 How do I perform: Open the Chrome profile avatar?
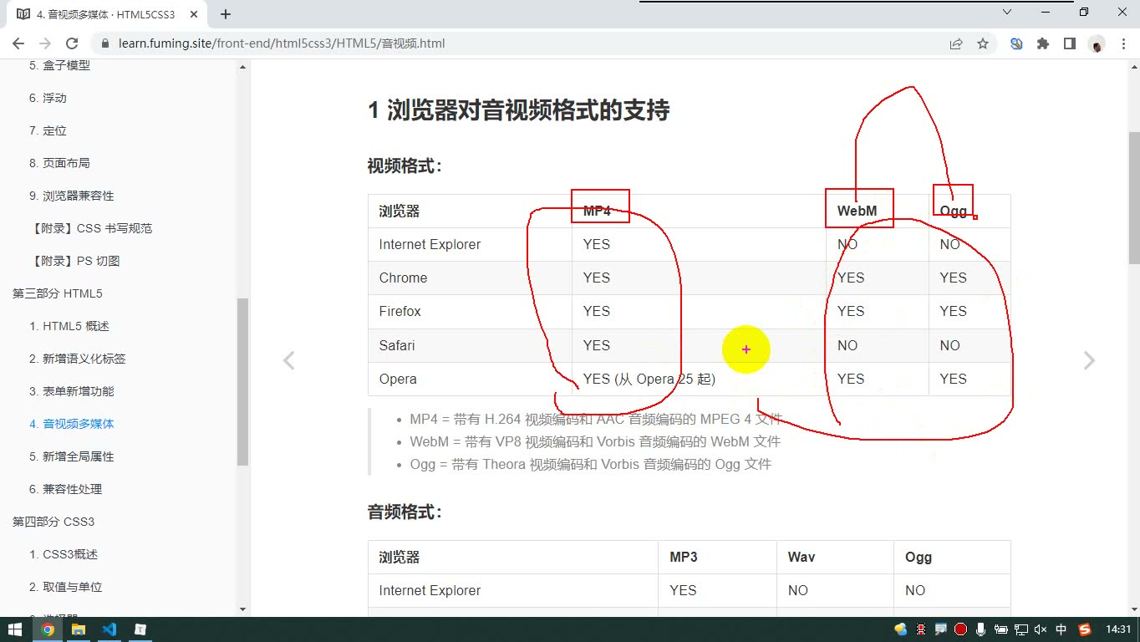[x=1097, y=43]
